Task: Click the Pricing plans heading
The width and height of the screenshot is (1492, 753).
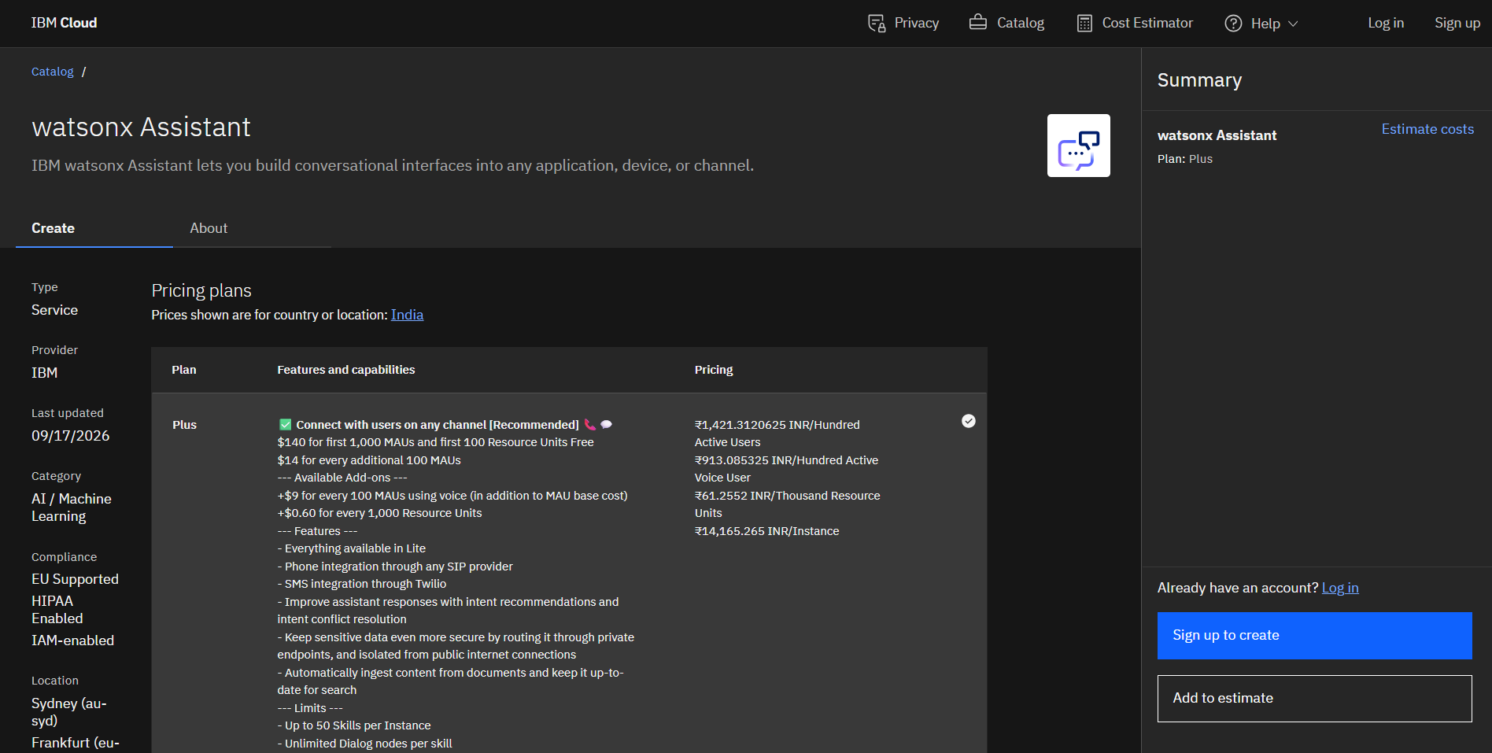Action: 201,290
